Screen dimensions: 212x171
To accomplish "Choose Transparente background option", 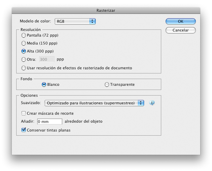I will pyautogui.click(x=107, y=85).
